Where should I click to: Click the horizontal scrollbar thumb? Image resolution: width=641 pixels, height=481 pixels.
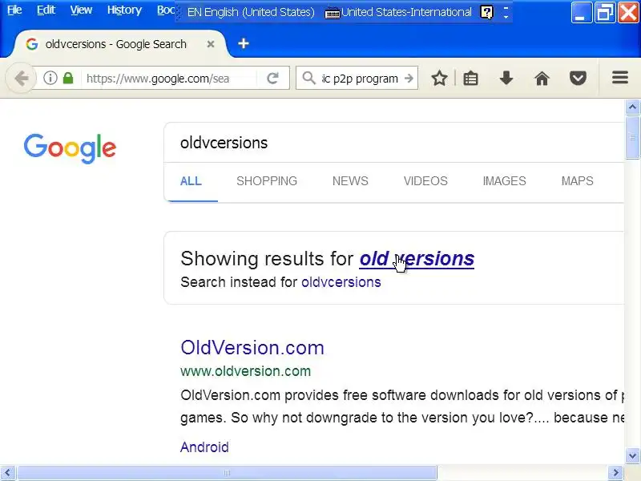227,473
